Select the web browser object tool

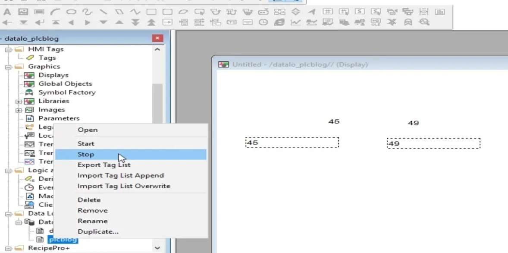coord(279,22)
